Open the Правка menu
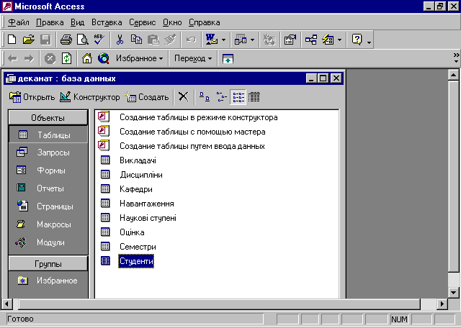The image size is (461, 328). (50, 22)
